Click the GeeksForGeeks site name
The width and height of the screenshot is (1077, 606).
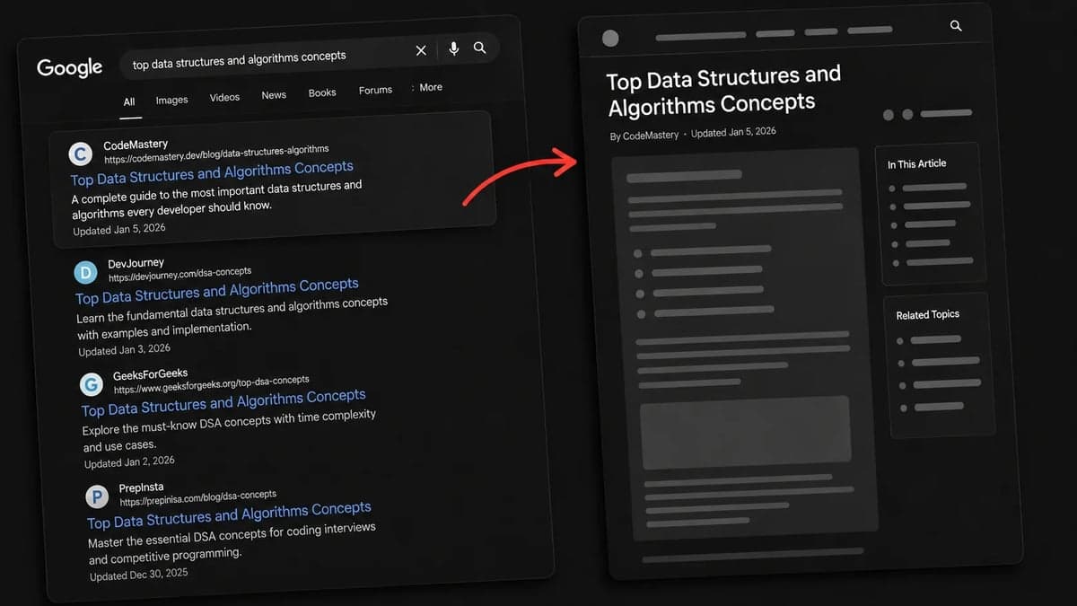click(x=150, y=375)
